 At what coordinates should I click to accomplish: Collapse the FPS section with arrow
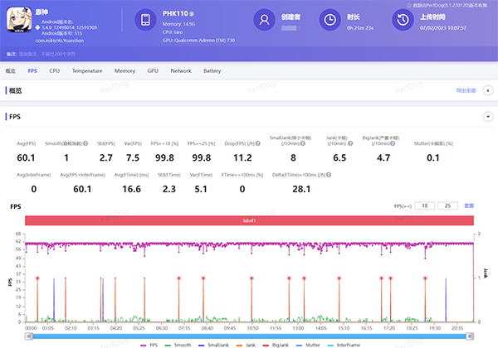click(x=486, y=117)
